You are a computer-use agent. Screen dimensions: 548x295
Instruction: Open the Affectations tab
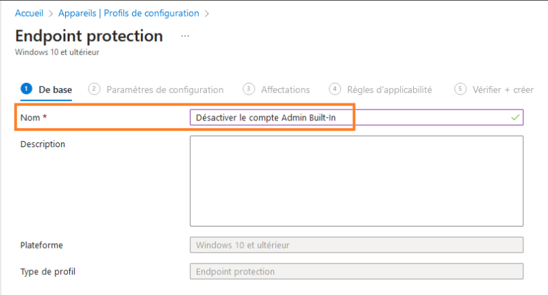click(285, 90)
